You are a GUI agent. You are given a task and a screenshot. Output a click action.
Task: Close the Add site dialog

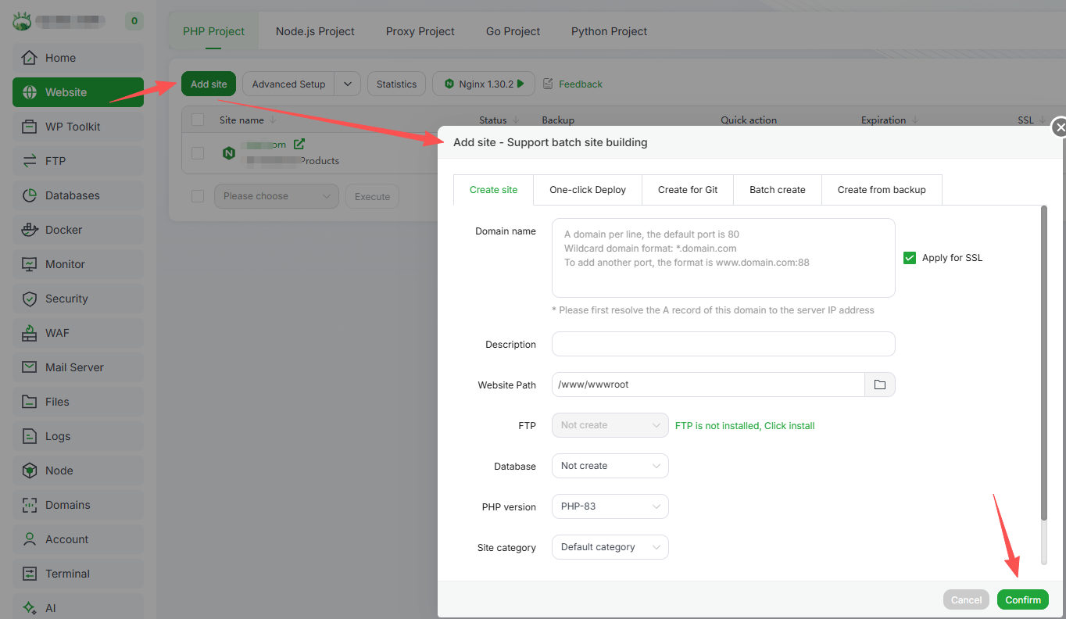click(1059, 127)
